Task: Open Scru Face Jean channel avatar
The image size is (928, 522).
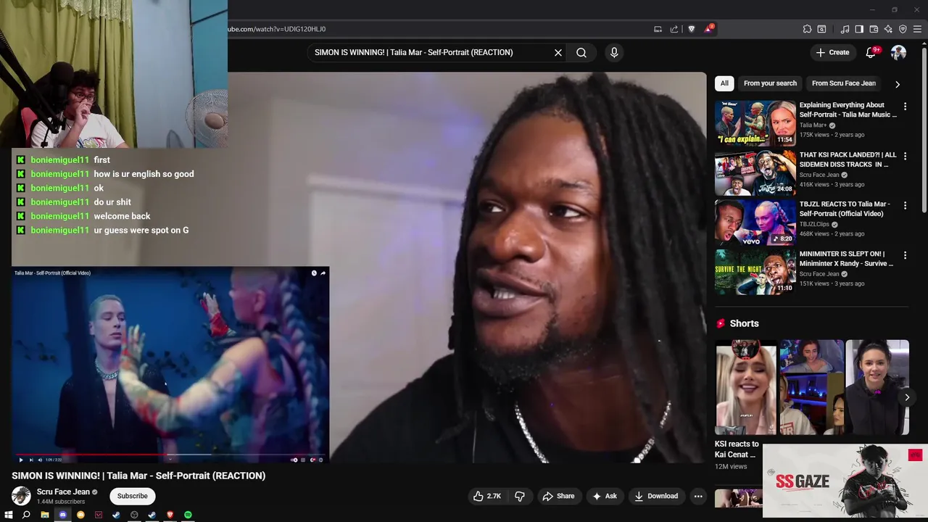Action: [21, 496]
